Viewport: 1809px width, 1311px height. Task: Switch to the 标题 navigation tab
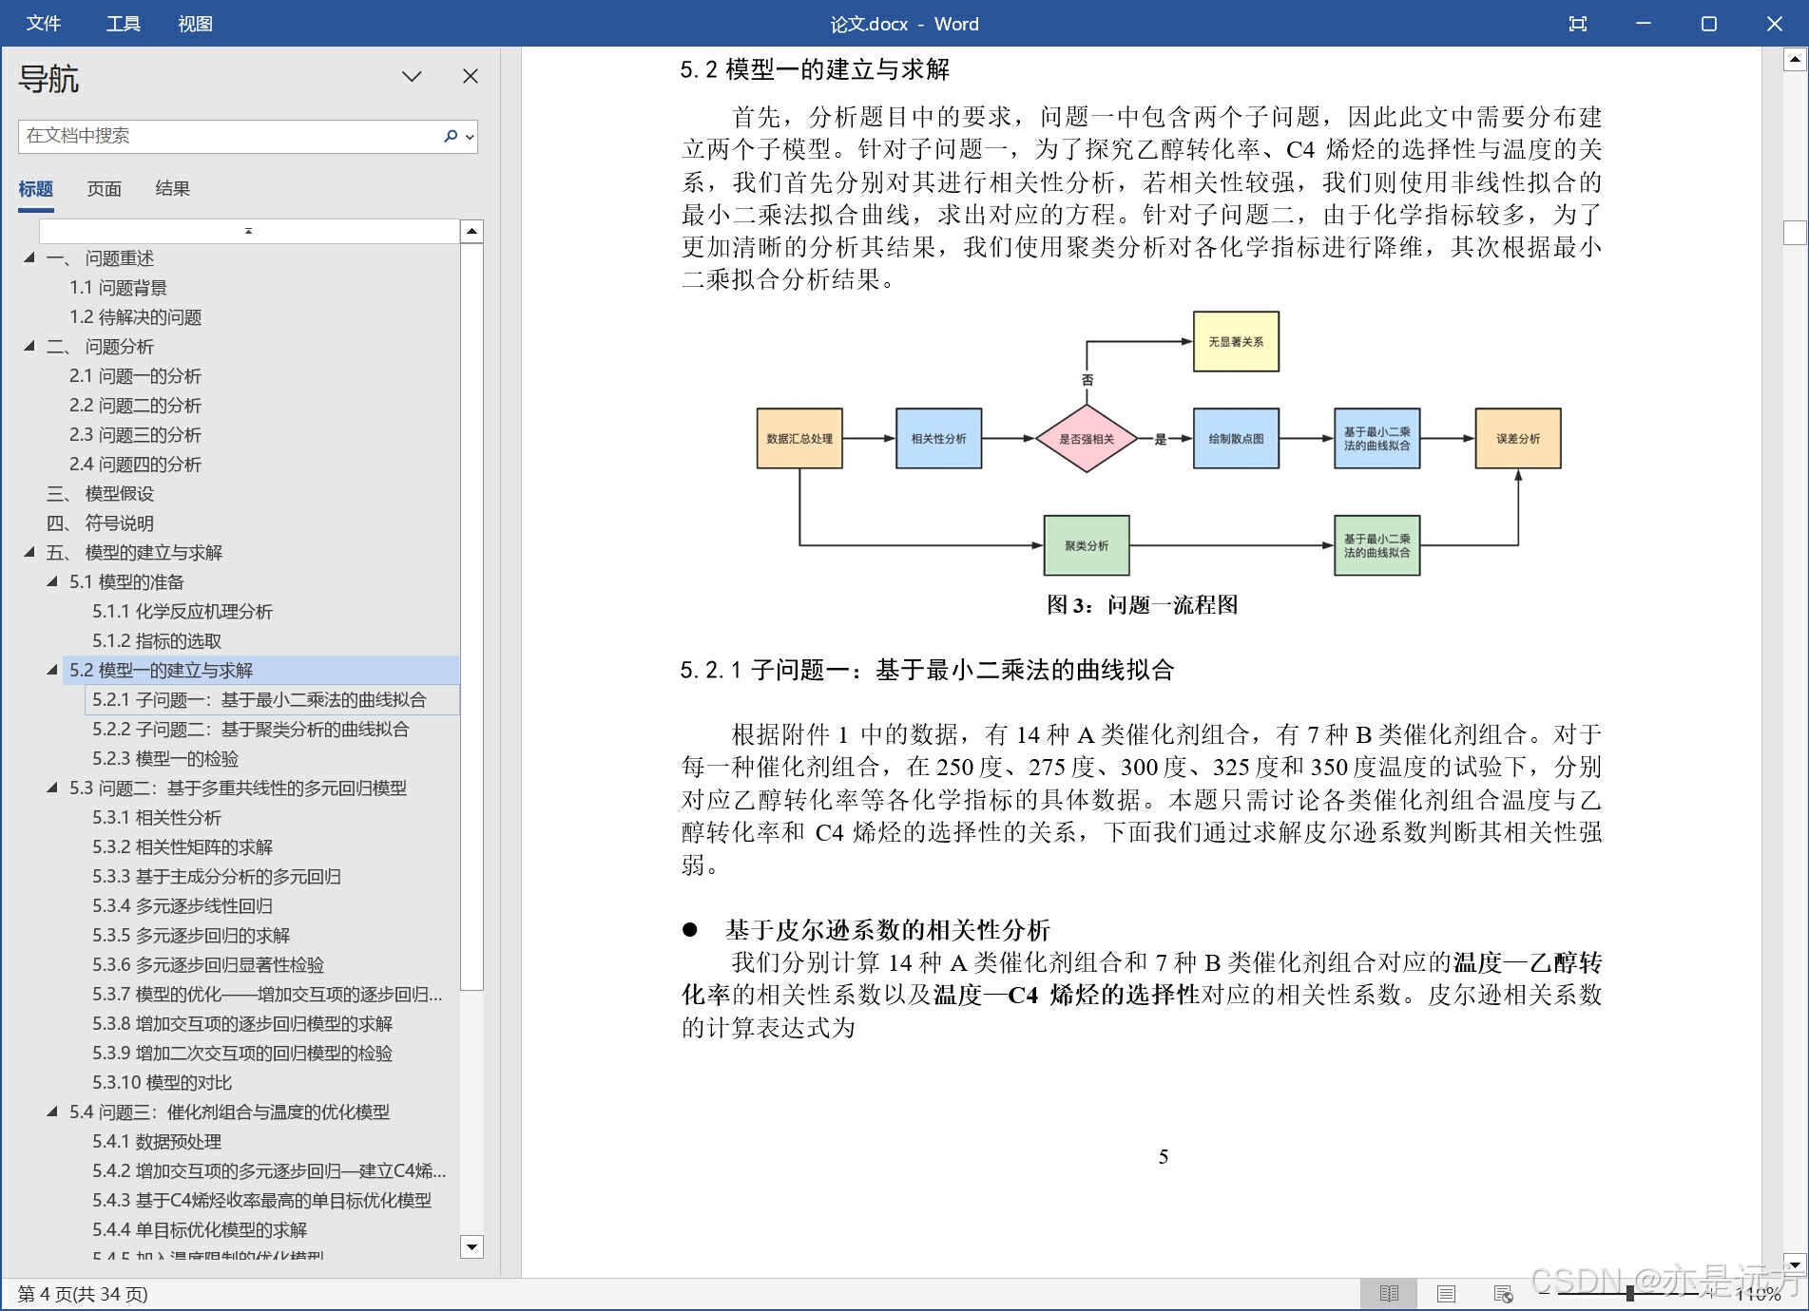36,188
